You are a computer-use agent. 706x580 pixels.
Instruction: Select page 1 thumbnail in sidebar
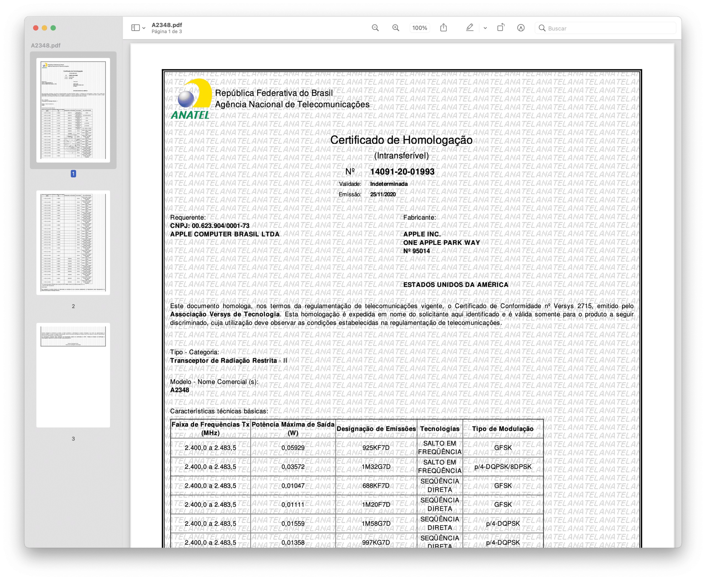point(73,110)
